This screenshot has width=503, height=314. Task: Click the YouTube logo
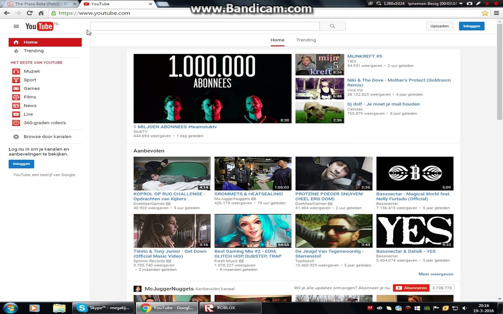click(x=39, y=26)
